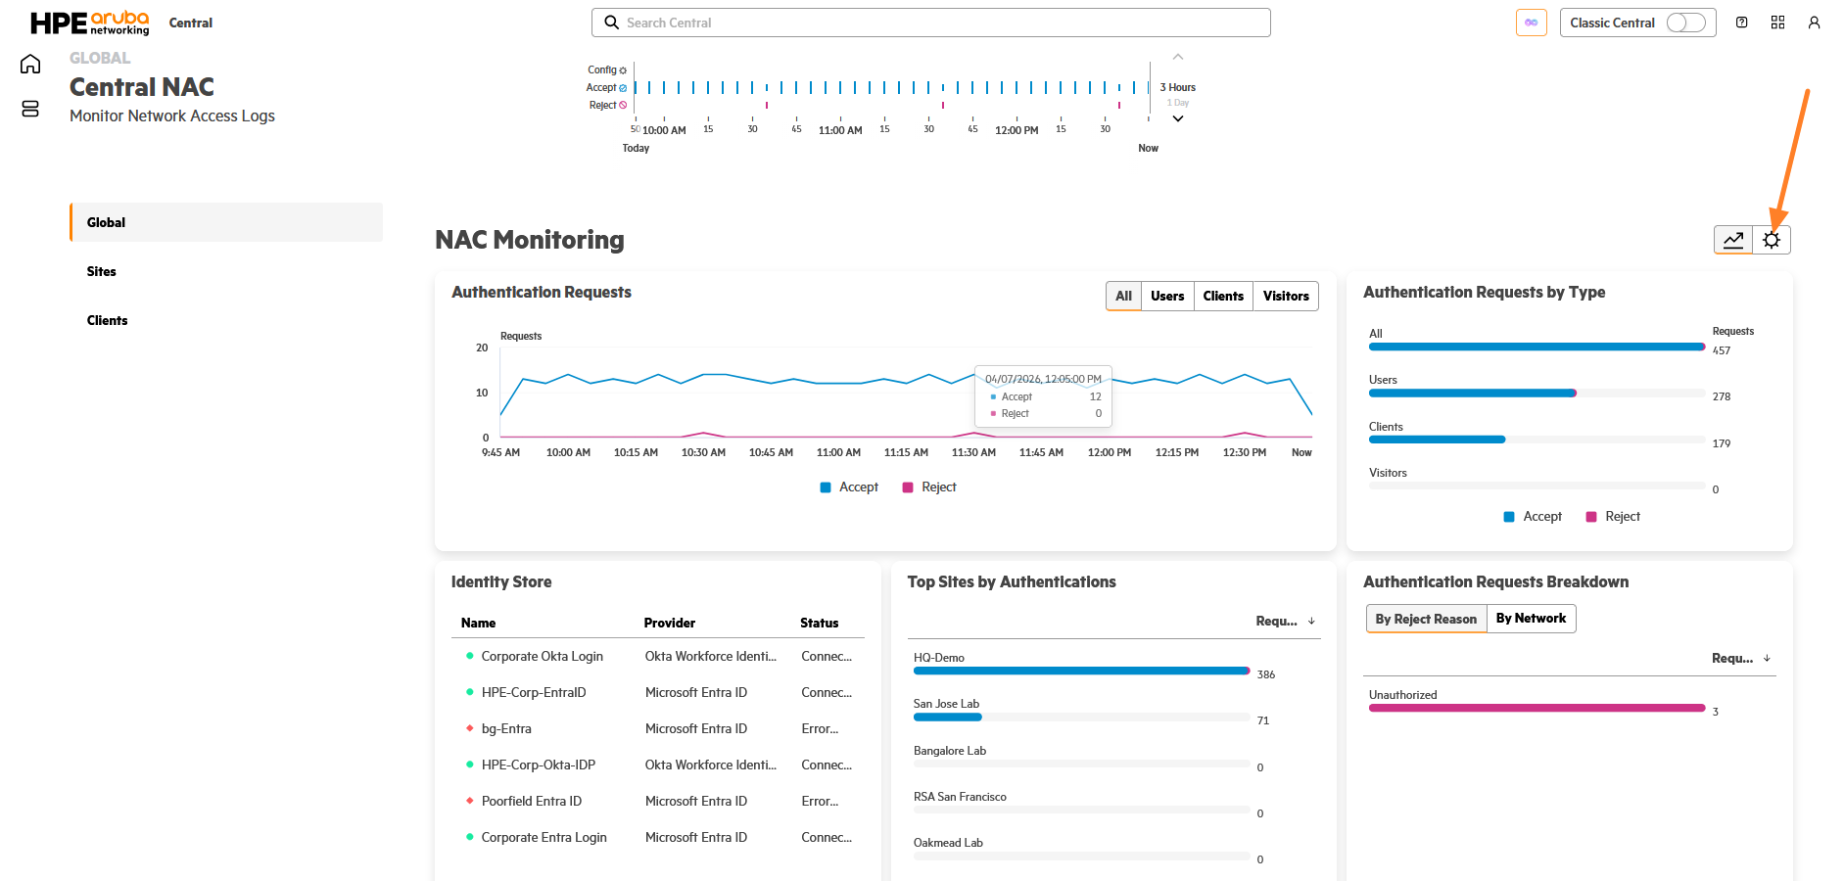The image size is (1844, 881).
Task: Filter authentication requests by Users
Action: [1167, 296]
